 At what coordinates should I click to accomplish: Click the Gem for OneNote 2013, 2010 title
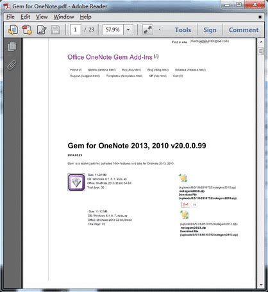137,146
